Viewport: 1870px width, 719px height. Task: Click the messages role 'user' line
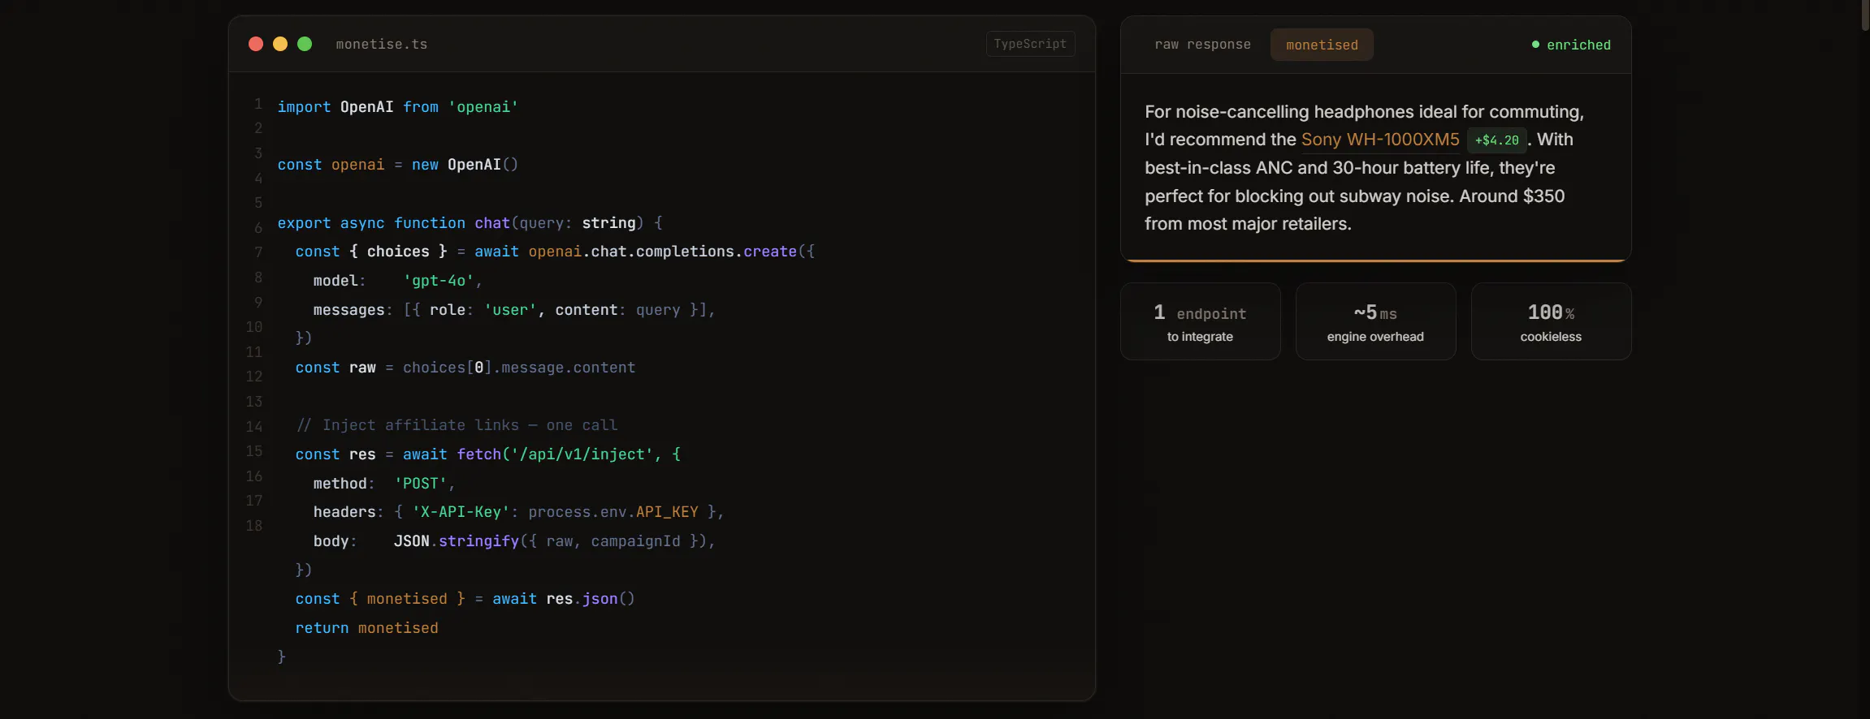(514, 310)
